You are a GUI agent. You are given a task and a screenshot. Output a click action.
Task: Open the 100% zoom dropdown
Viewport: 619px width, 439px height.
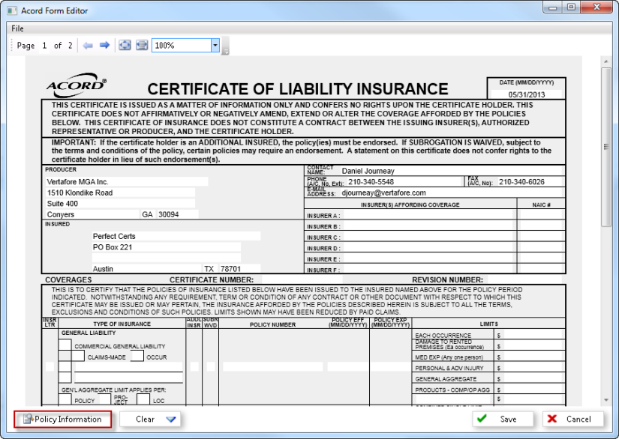coord(215,46)
